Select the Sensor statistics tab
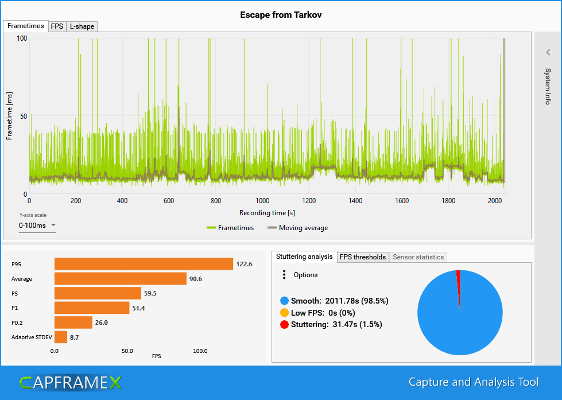This screenshot has height=400, width=562. click(x=418, y=257)
